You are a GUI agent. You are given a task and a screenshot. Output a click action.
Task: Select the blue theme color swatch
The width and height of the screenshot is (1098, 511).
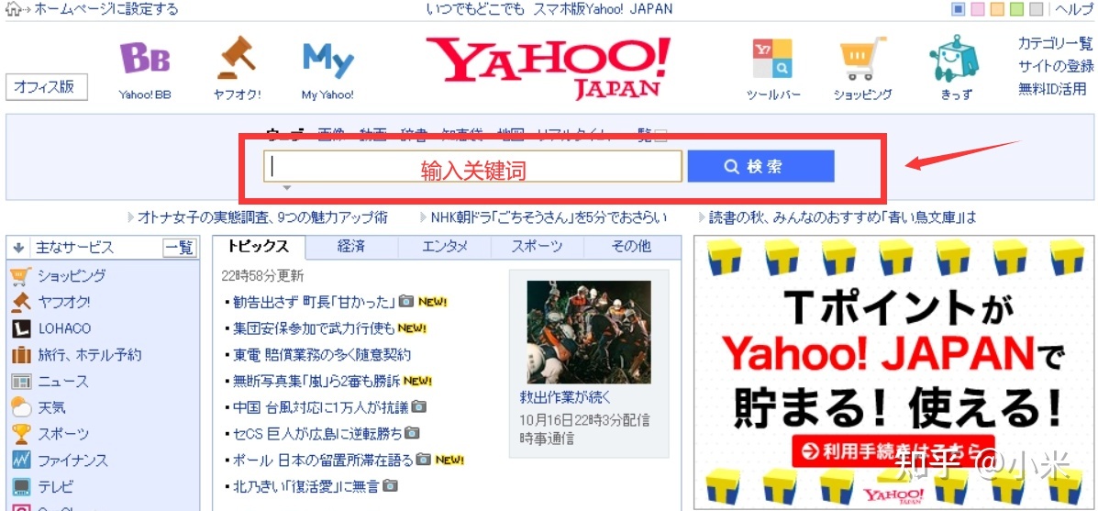[x=959, y=9]
